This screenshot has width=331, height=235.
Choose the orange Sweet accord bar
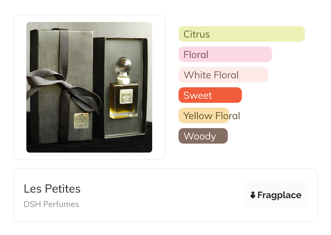[x=210, y=95]
